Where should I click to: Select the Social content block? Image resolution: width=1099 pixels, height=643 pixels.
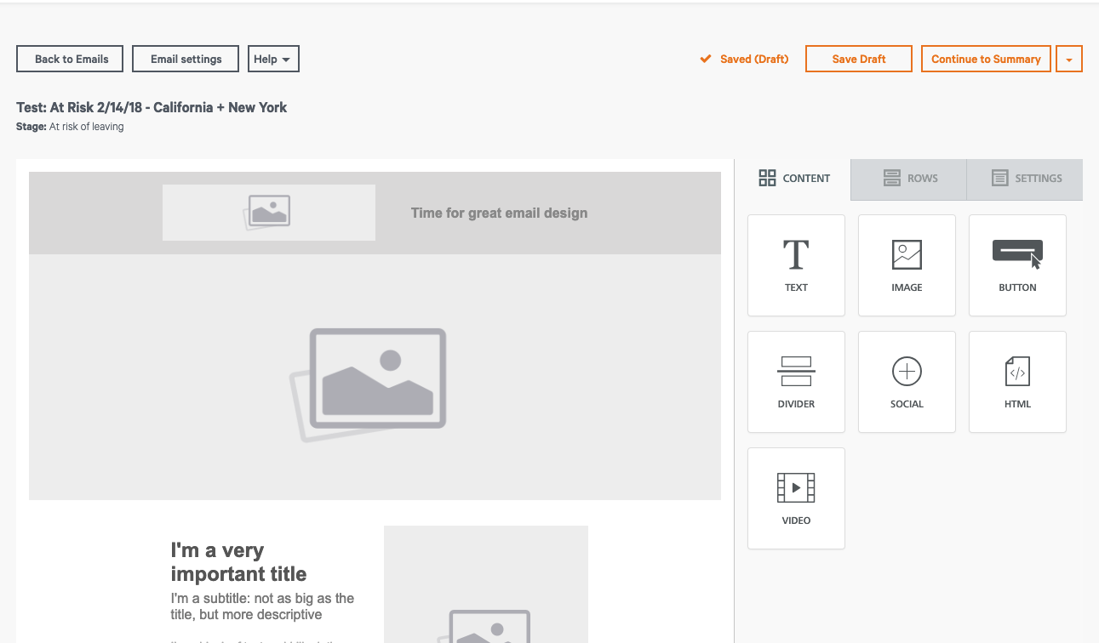click(907, 382)
